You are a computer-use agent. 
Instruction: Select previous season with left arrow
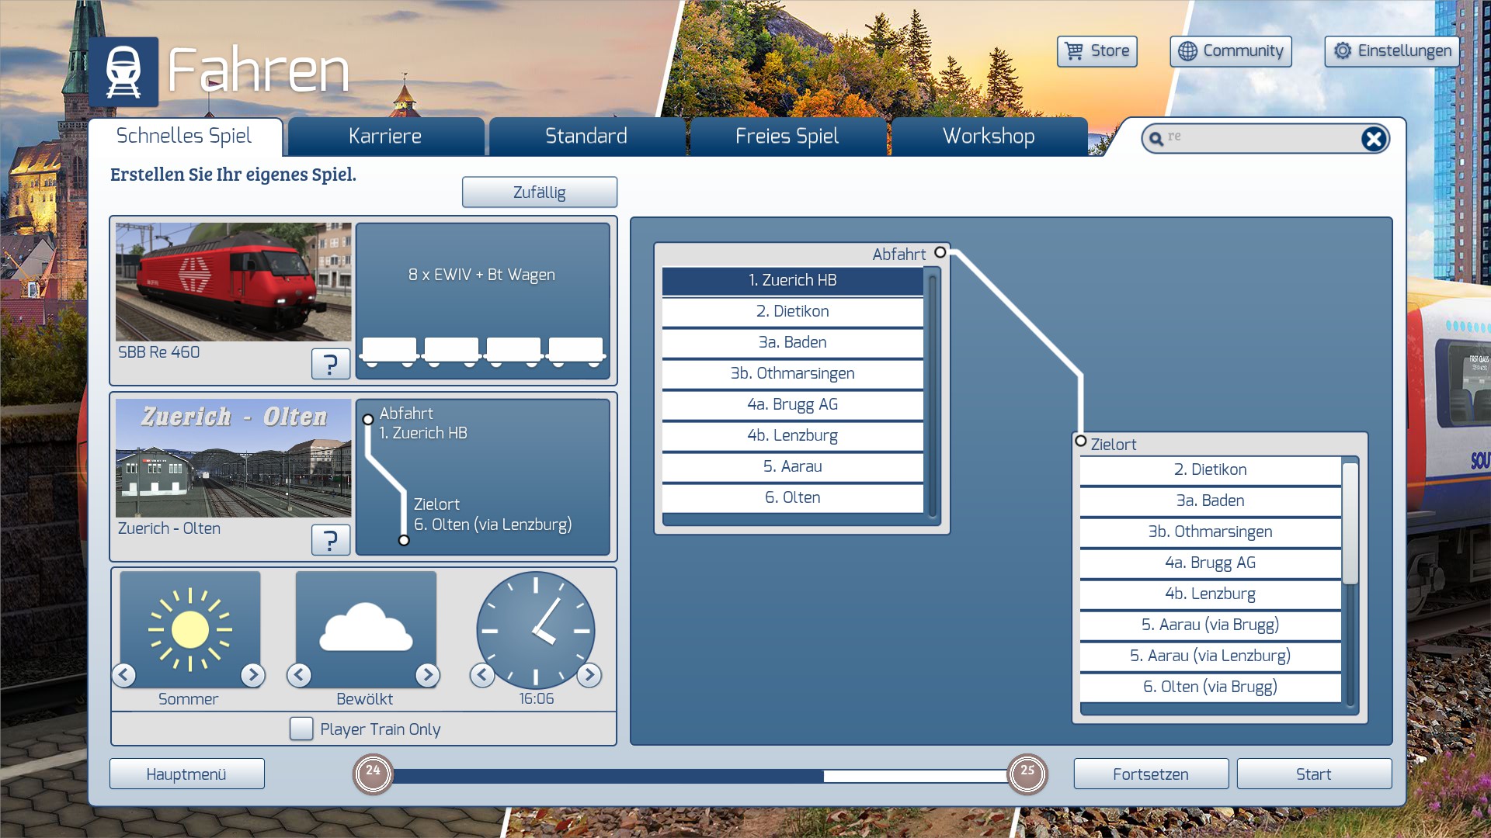click(x=124, y=675)
